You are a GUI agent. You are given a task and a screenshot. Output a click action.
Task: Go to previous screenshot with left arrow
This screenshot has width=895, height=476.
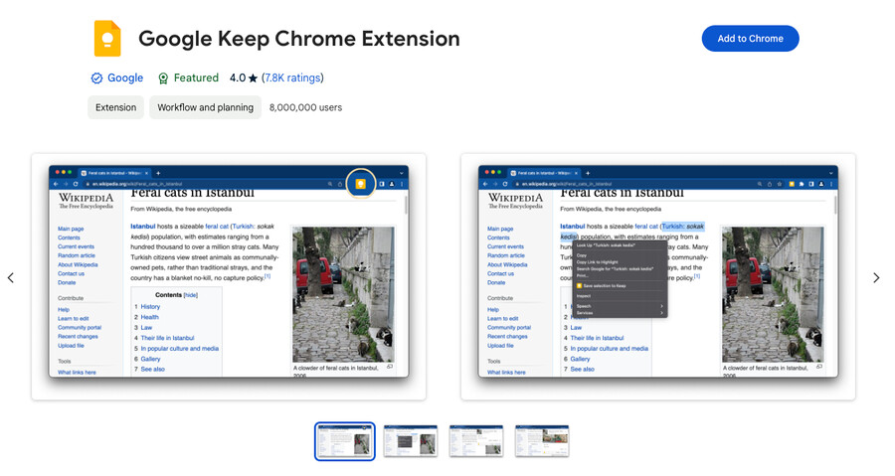coord(11,277)
